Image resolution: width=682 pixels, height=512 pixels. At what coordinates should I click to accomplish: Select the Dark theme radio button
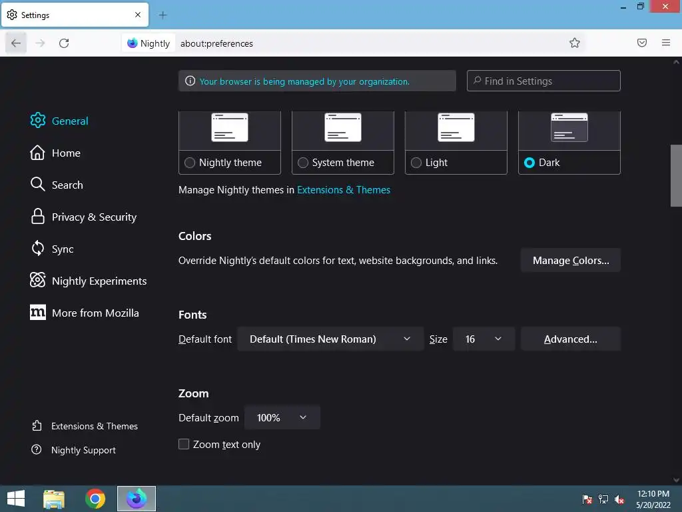(529, 163)
